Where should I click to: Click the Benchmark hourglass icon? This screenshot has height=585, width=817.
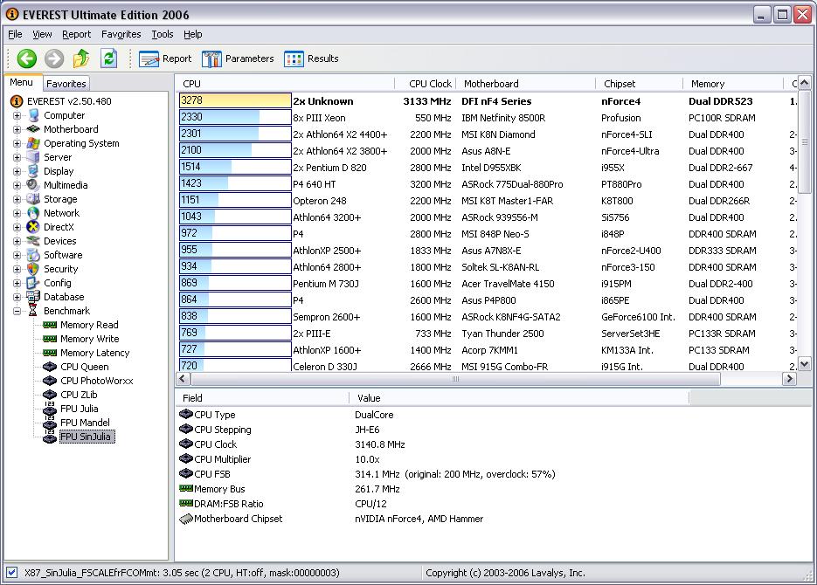tap(33, 311)
